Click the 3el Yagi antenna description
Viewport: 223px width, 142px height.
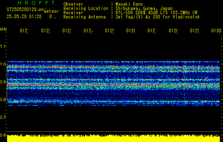[158, 17]
